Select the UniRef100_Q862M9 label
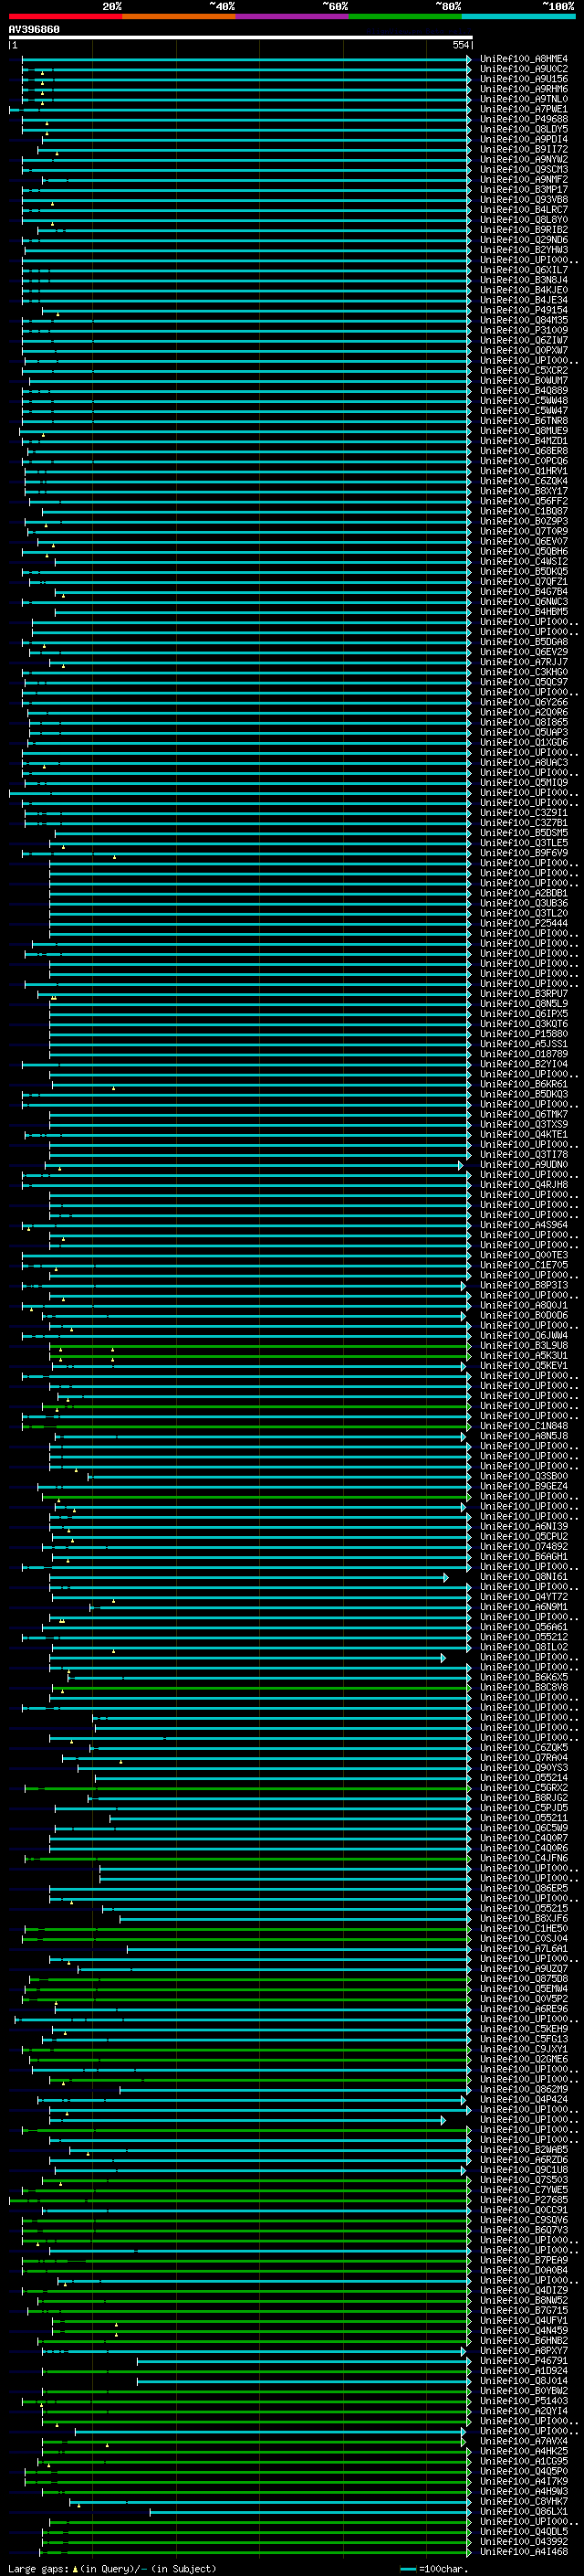Viewport: 584px width, 2576px height. pos(524,2089)
